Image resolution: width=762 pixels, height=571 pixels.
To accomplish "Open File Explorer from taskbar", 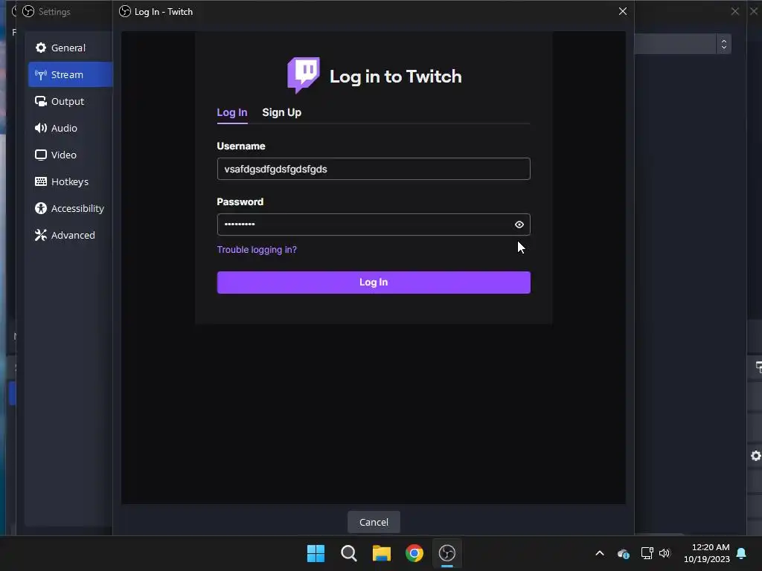I will tap(382, 553).
